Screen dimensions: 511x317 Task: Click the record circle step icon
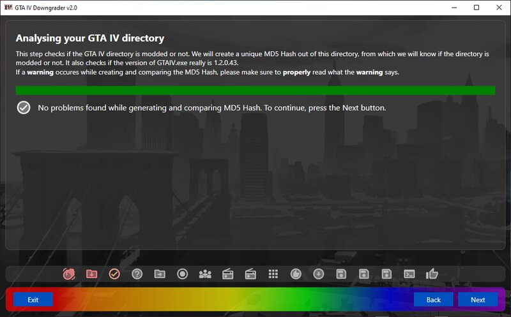click(182, 274)
